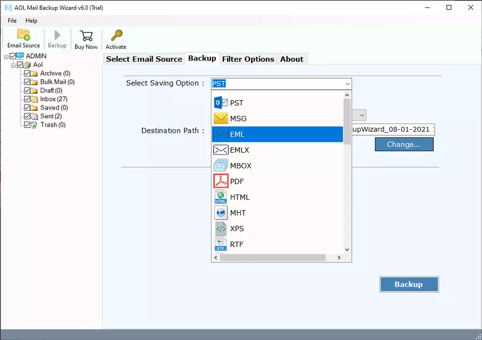Click dropdown list scroll up arrow
The width and height of the screenshot is (482, 340).
(347, 95)
